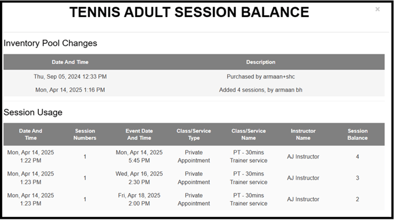Select the session balance value 4

[x=358, y=157]
